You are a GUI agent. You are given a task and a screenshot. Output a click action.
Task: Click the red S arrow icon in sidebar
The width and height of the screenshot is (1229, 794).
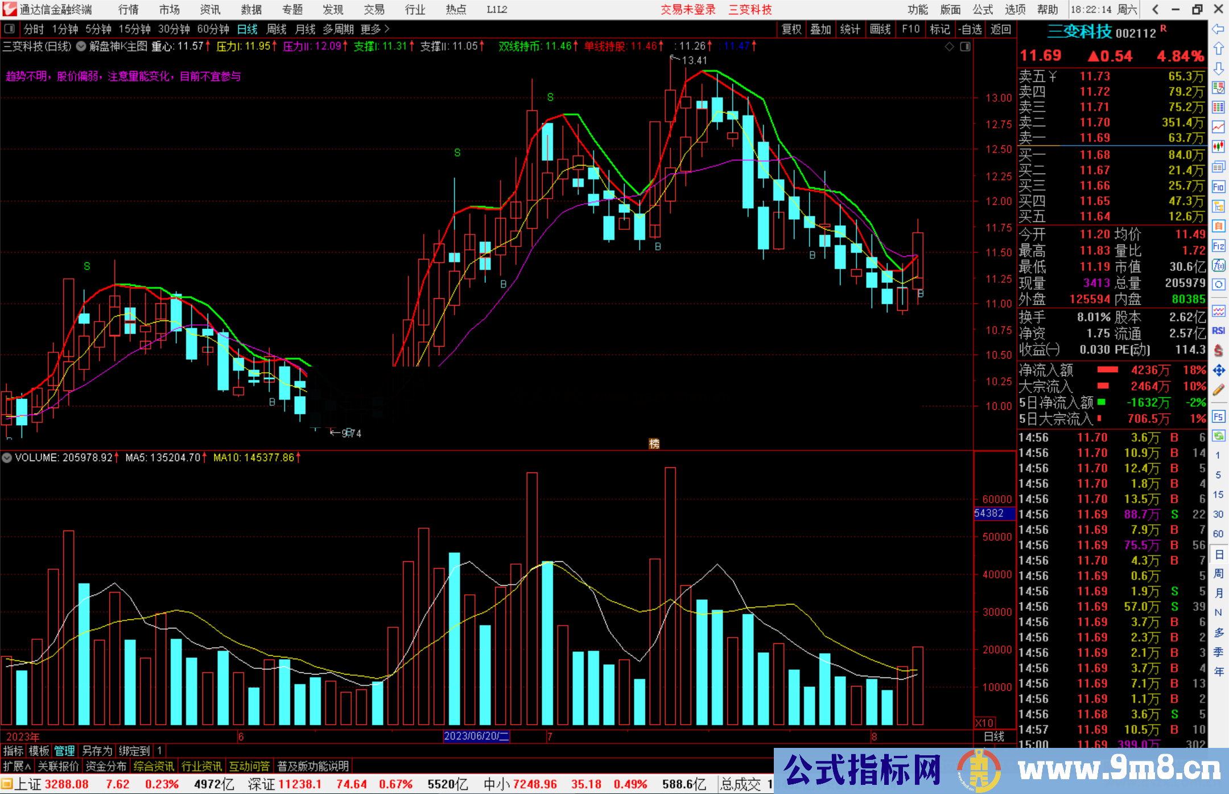1218,350
